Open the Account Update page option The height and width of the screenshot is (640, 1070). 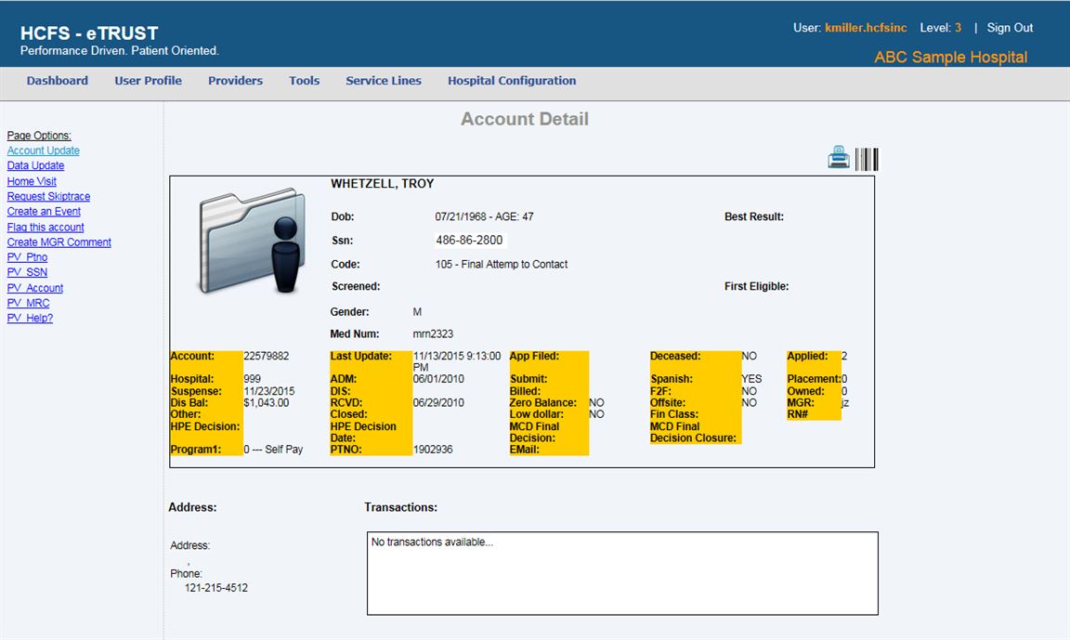(x=44, y=150)
